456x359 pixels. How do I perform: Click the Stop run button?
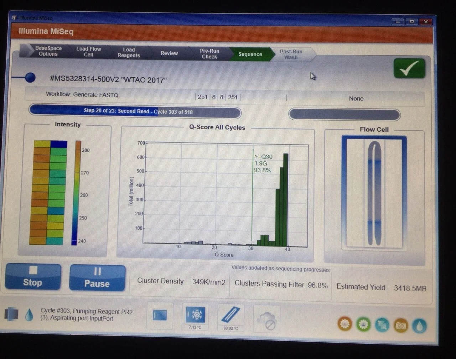pyautogui.click(x=33, y=277)
